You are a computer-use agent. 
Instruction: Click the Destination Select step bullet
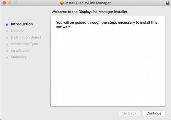7,38
